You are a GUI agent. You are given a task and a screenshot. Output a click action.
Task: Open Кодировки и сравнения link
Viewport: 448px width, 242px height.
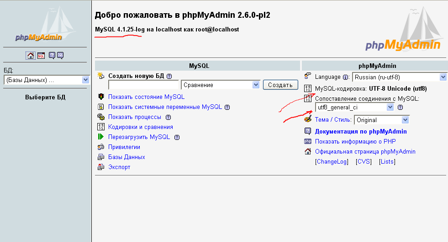point(141,127)
